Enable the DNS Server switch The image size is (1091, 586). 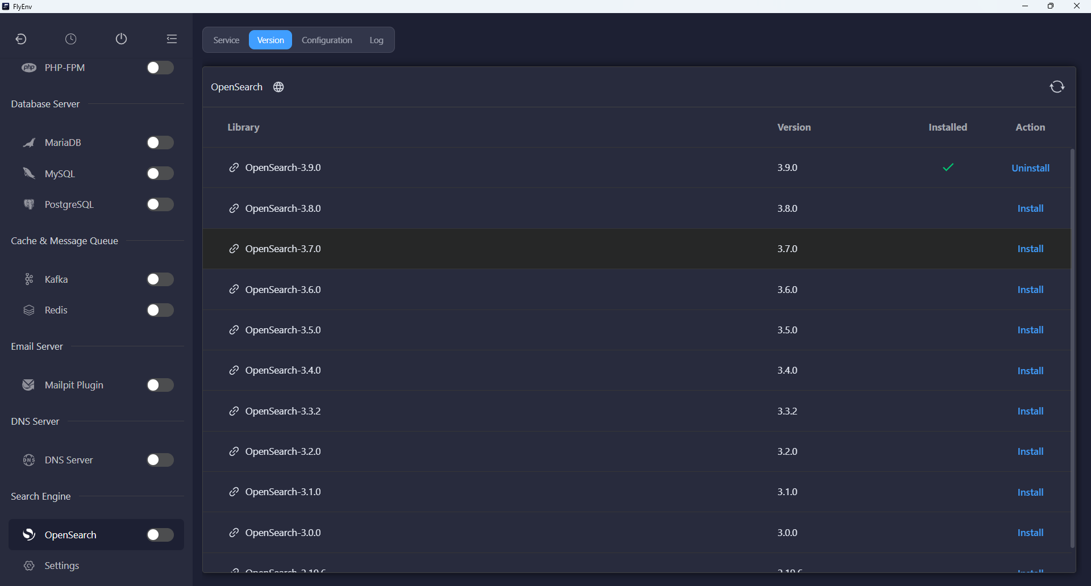(x=160, y=460)
